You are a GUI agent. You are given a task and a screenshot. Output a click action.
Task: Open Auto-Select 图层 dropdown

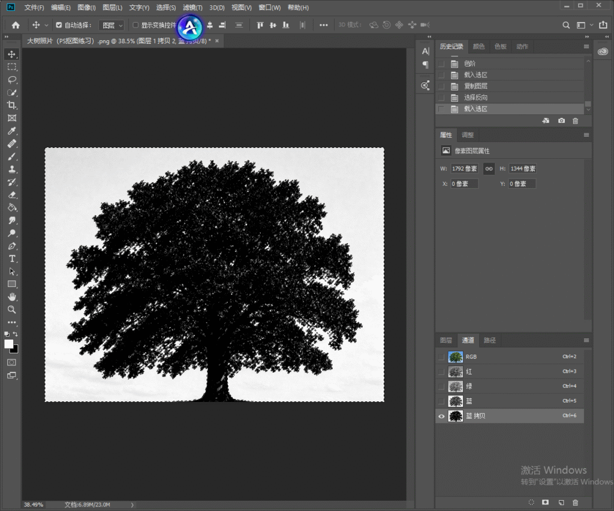pos(111,25)
